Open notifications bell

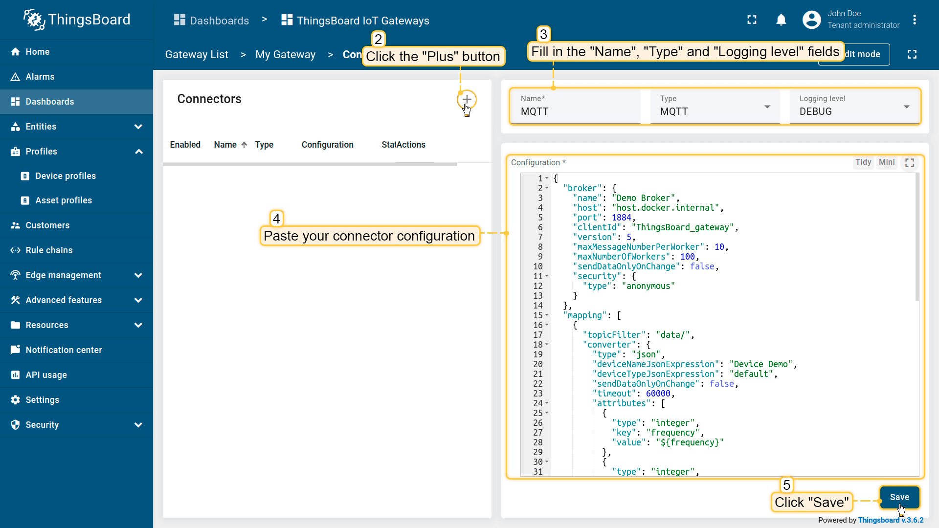click(781, 20)
